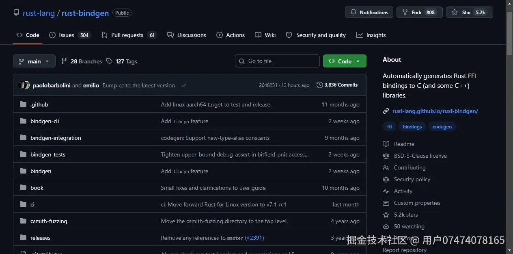Open the Discussions tab

(187, 35)
